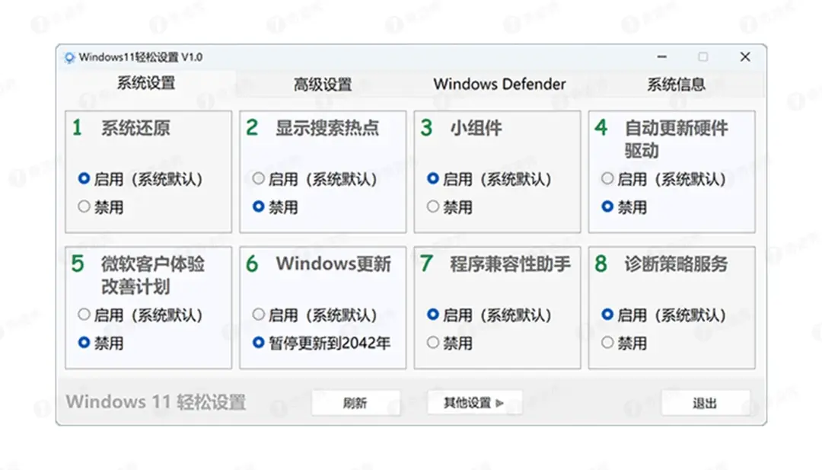This screenshot has height=470, width=822.
Task: Disable 程序兼容性助手 with 禁用 radio
Action: click(433, 343)
